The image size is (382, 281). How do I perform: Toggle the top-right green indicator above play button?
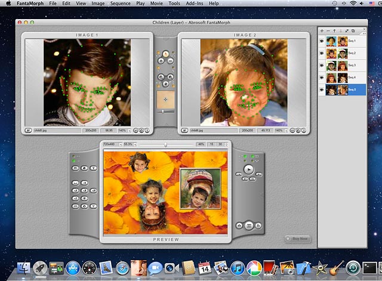[252, 156]
